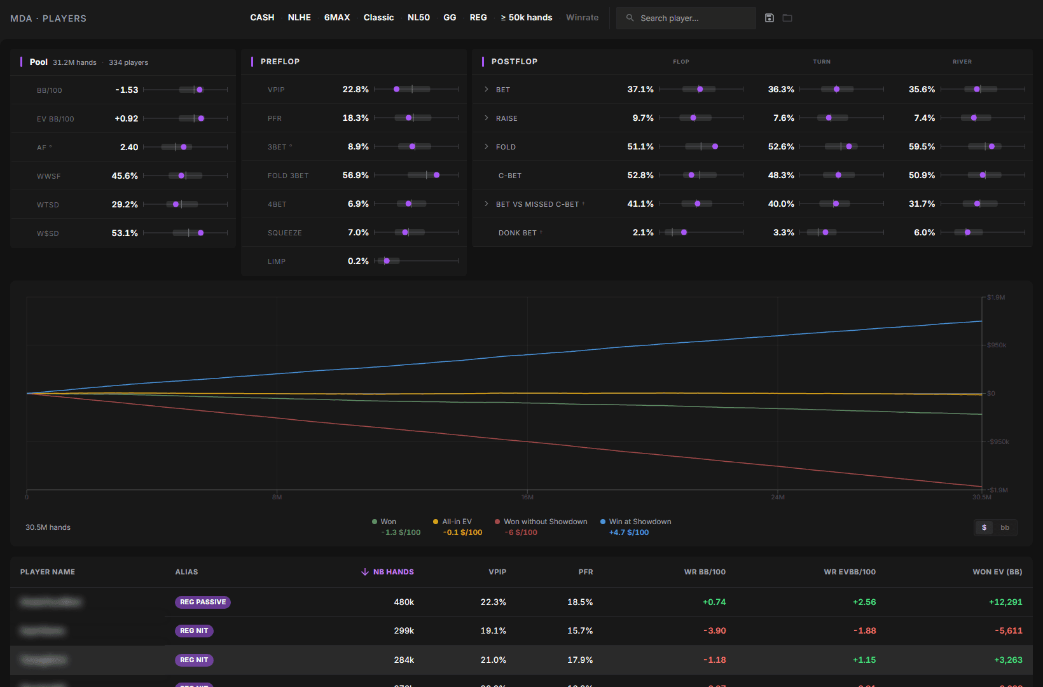Screen dimensions: 1043x687
Task: Click the purple marker on the VPIP distribution bar
Action: tap(397, 89)
